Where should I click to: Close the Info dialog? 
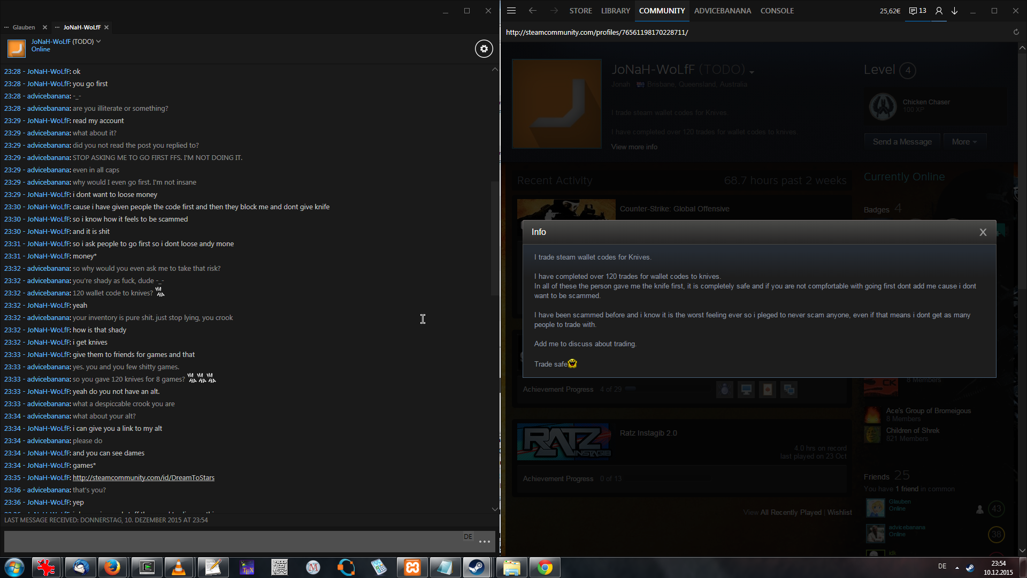tap(983, 232)
